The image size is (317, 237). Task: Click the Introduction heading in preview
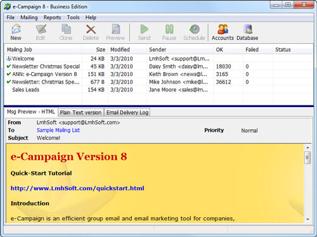pyautogui.click(x=30, y=203)
